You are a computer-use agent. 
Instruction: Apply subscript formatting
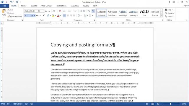[x=40, y=16]
